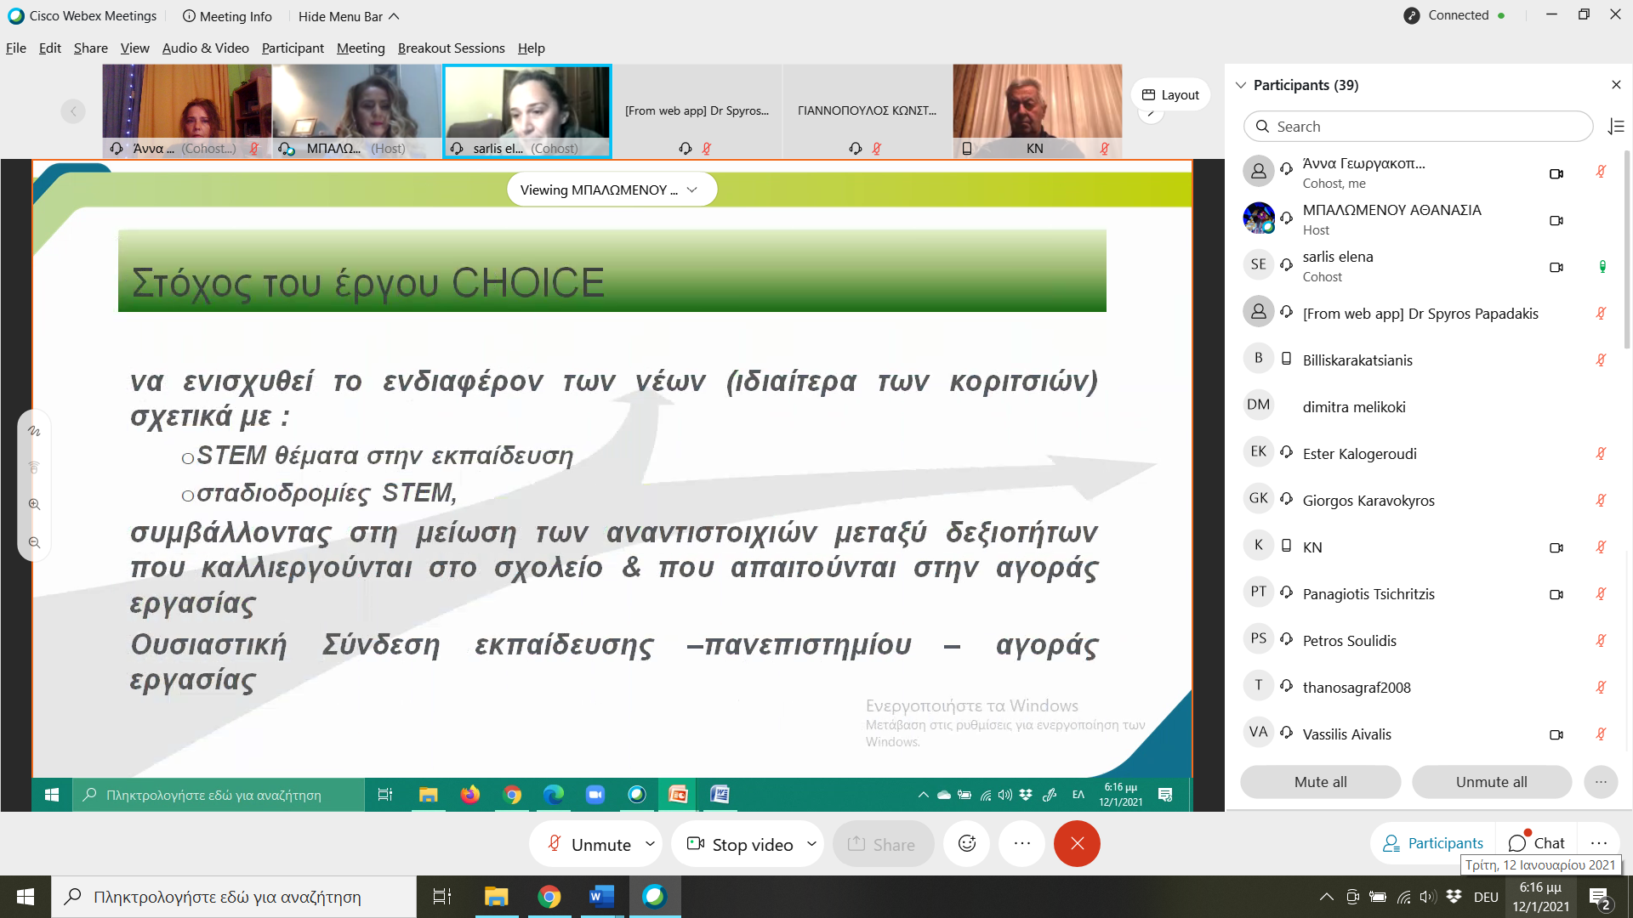Click video camera icon next to Panagiotis Tsichritzis

coord(1556,594)
